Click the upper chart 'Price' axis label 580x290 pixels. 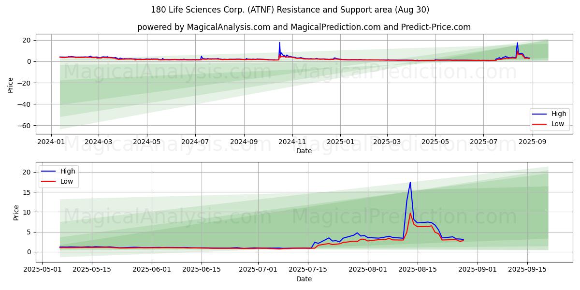tap(11, 84)
